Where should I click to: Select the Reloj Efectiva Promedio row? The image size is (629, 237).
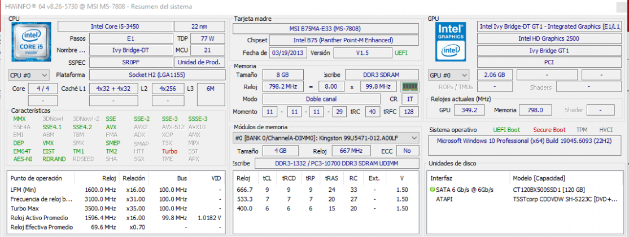pyautogui.click(x=116, y=227)
